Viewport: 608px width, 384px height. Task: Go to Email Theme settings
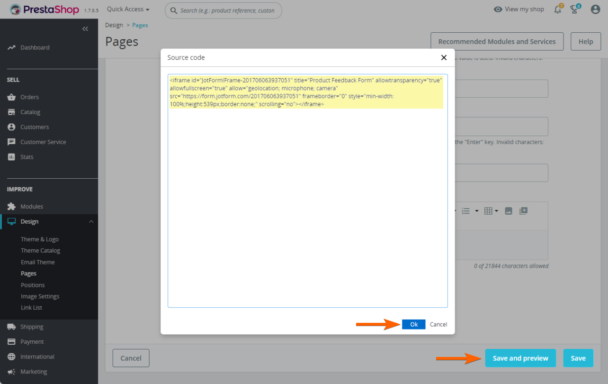(38, 262)
